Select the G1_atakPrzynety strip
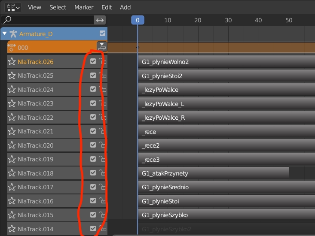 click(x=214, y=173)
